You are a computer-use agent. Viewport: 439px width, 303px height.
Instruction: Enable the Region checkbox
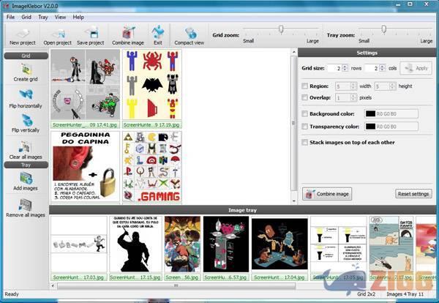click(304, 86)
